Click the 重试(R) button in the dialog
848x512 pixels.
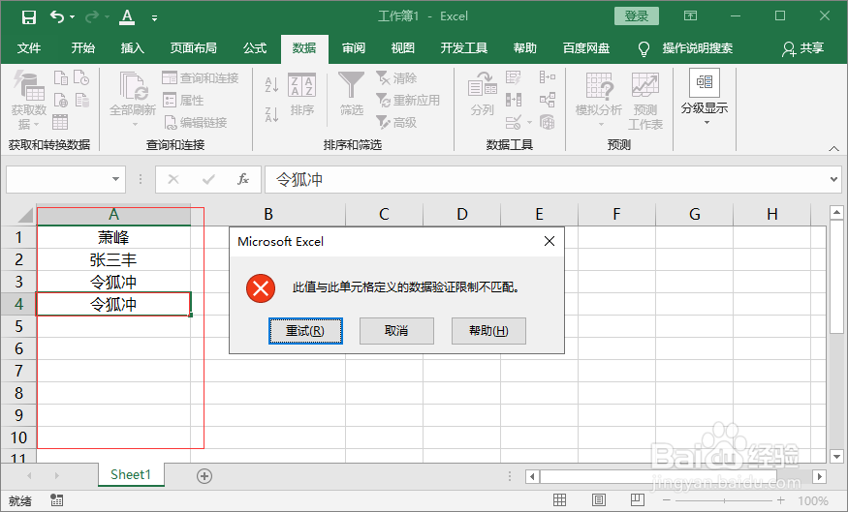[x=305, y=331]
